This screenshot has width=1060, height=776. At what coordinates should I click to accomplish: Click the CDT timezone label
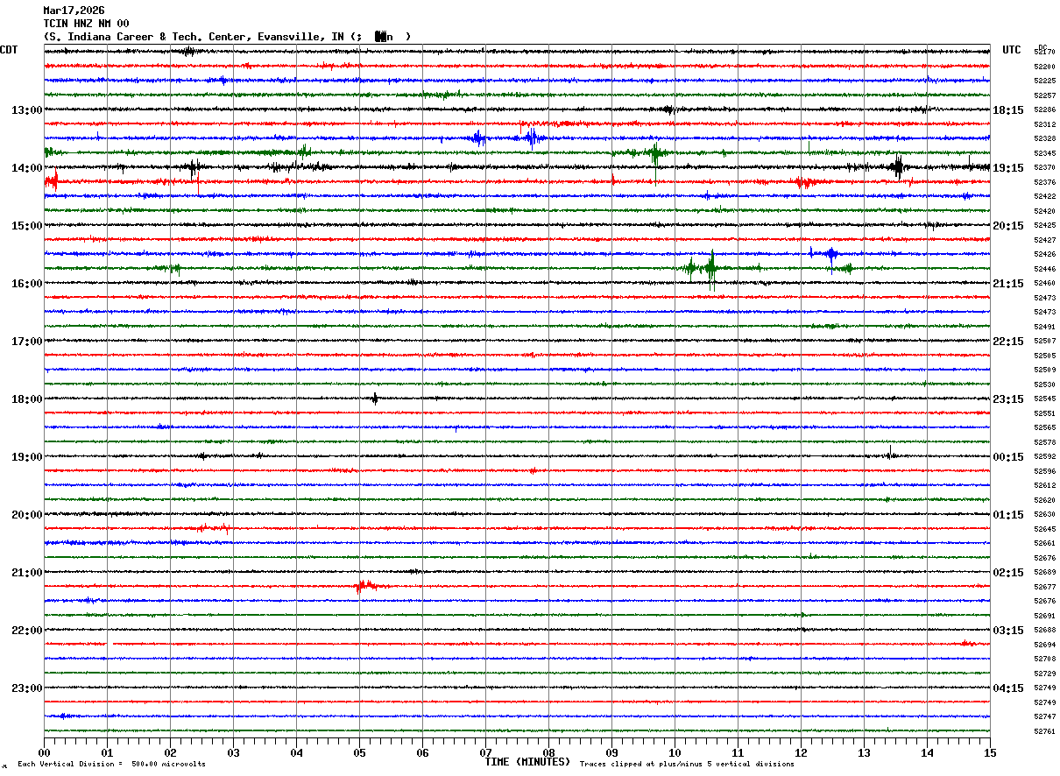[x=9, y=50]
